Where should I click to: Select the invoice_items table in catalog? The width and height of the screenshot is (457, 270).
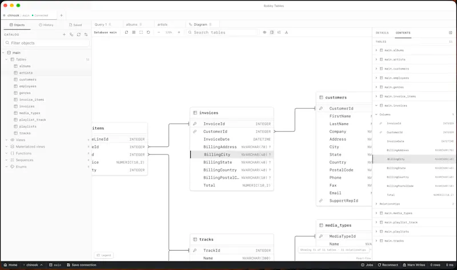(31, 100)
